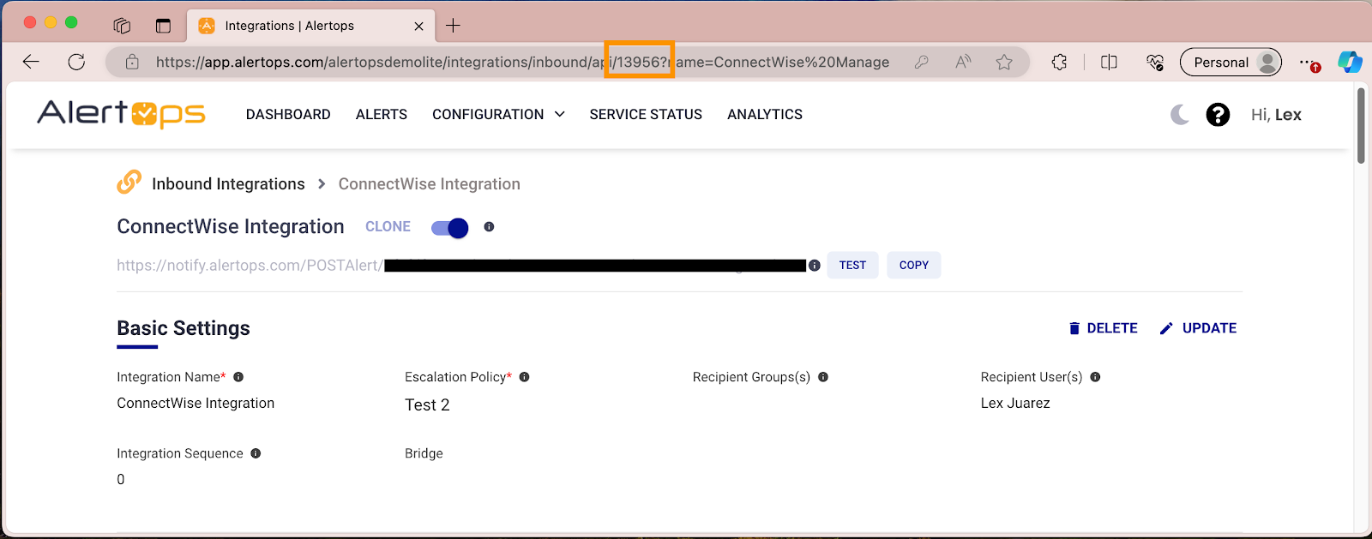The width and height of the screenshot is (1372, 539).
Task: Click info icon beside Integration Name
Action: 238,377
